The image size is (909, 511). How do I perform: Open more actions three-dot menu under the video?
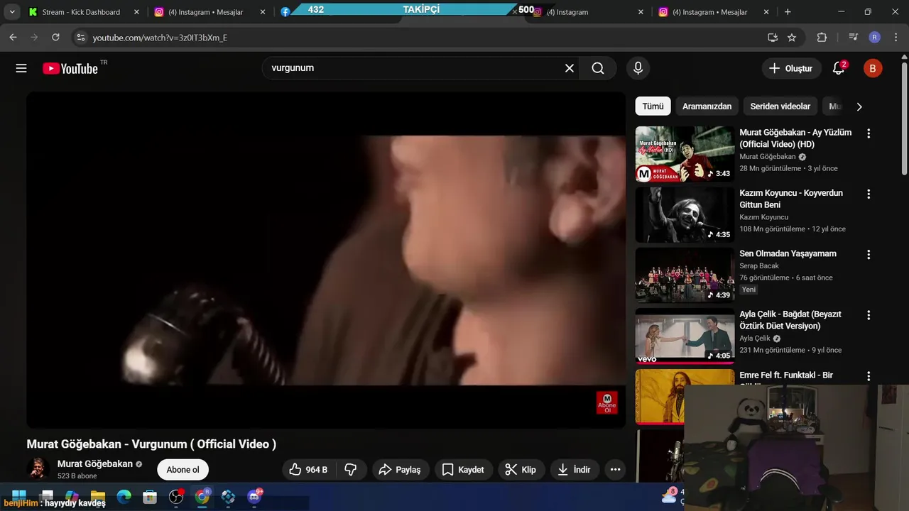[x=615, y=469]
